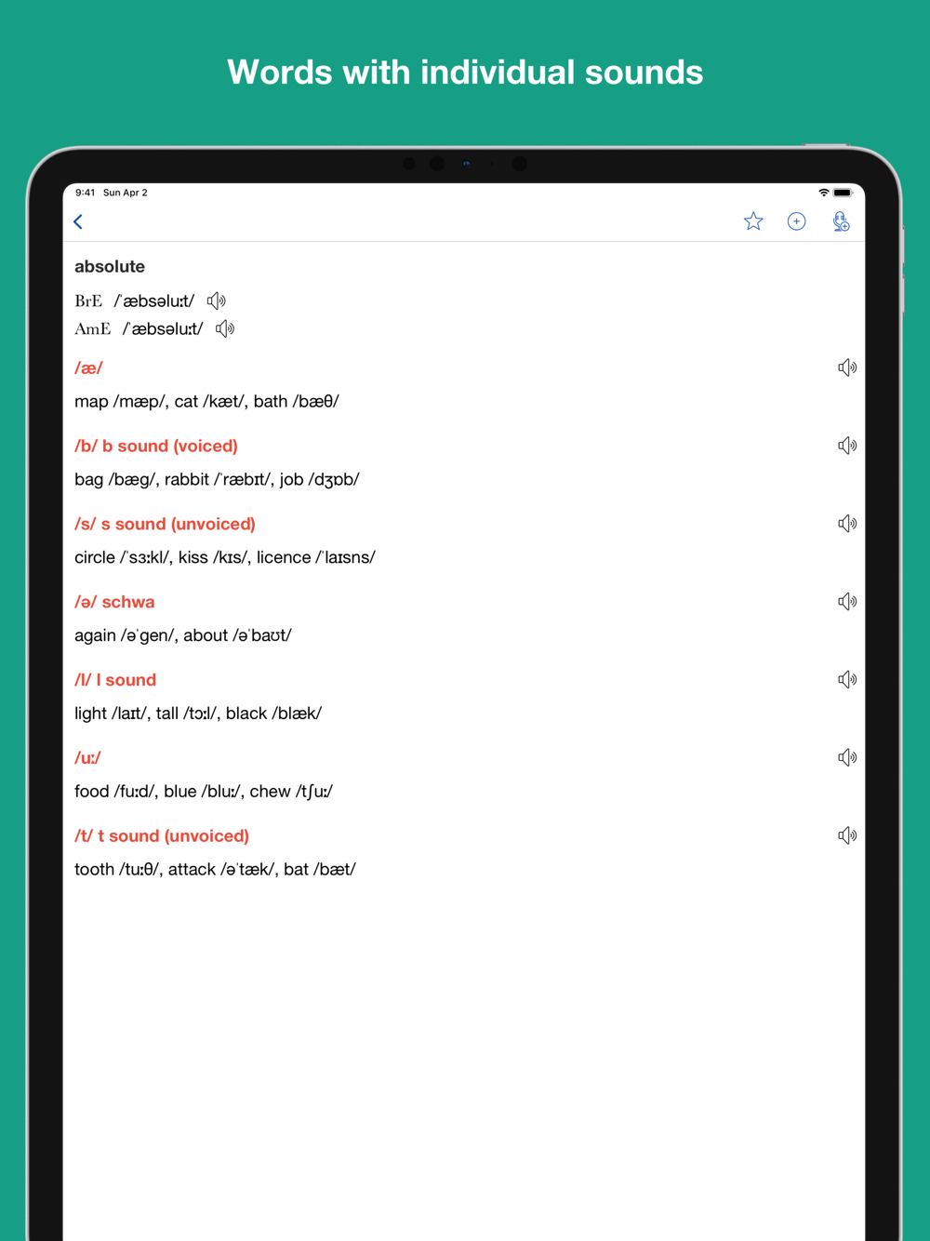The height and width of the screenshot is (1241, 930).
Task: Play BrE pronunciation of absolute
Action: [x=217, y=300]
